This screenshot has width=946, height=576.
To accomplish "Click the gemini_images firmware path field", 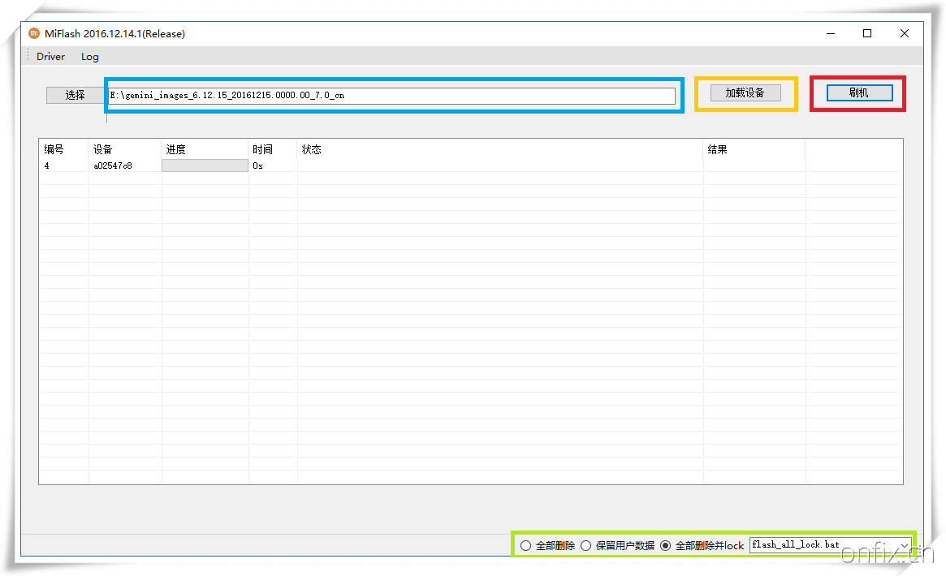I will tap(391, 96).
